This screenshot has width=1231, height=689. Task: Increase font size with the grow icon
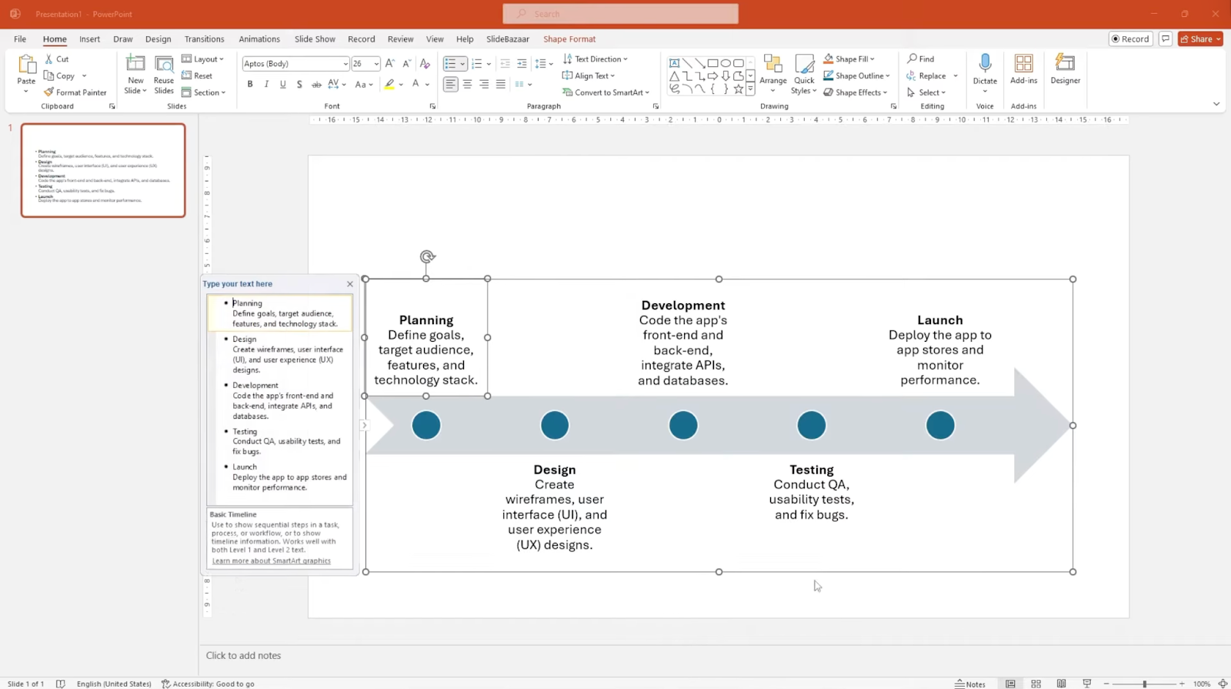click(390, 64)
